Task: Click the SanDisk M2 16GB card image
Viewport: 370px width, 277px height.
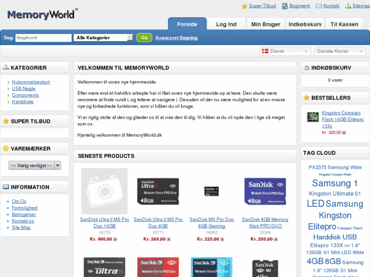Action: [x=265, y=268]
